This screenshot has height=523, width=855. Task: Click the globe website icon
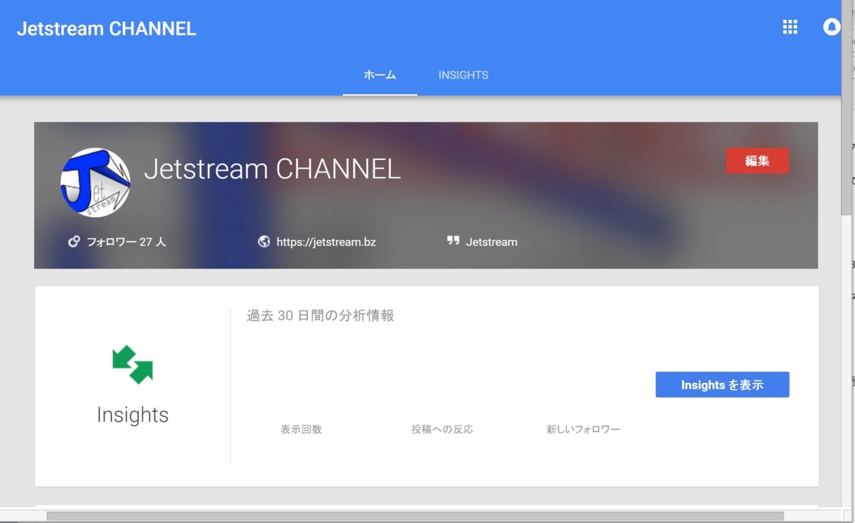pos(264,241)
